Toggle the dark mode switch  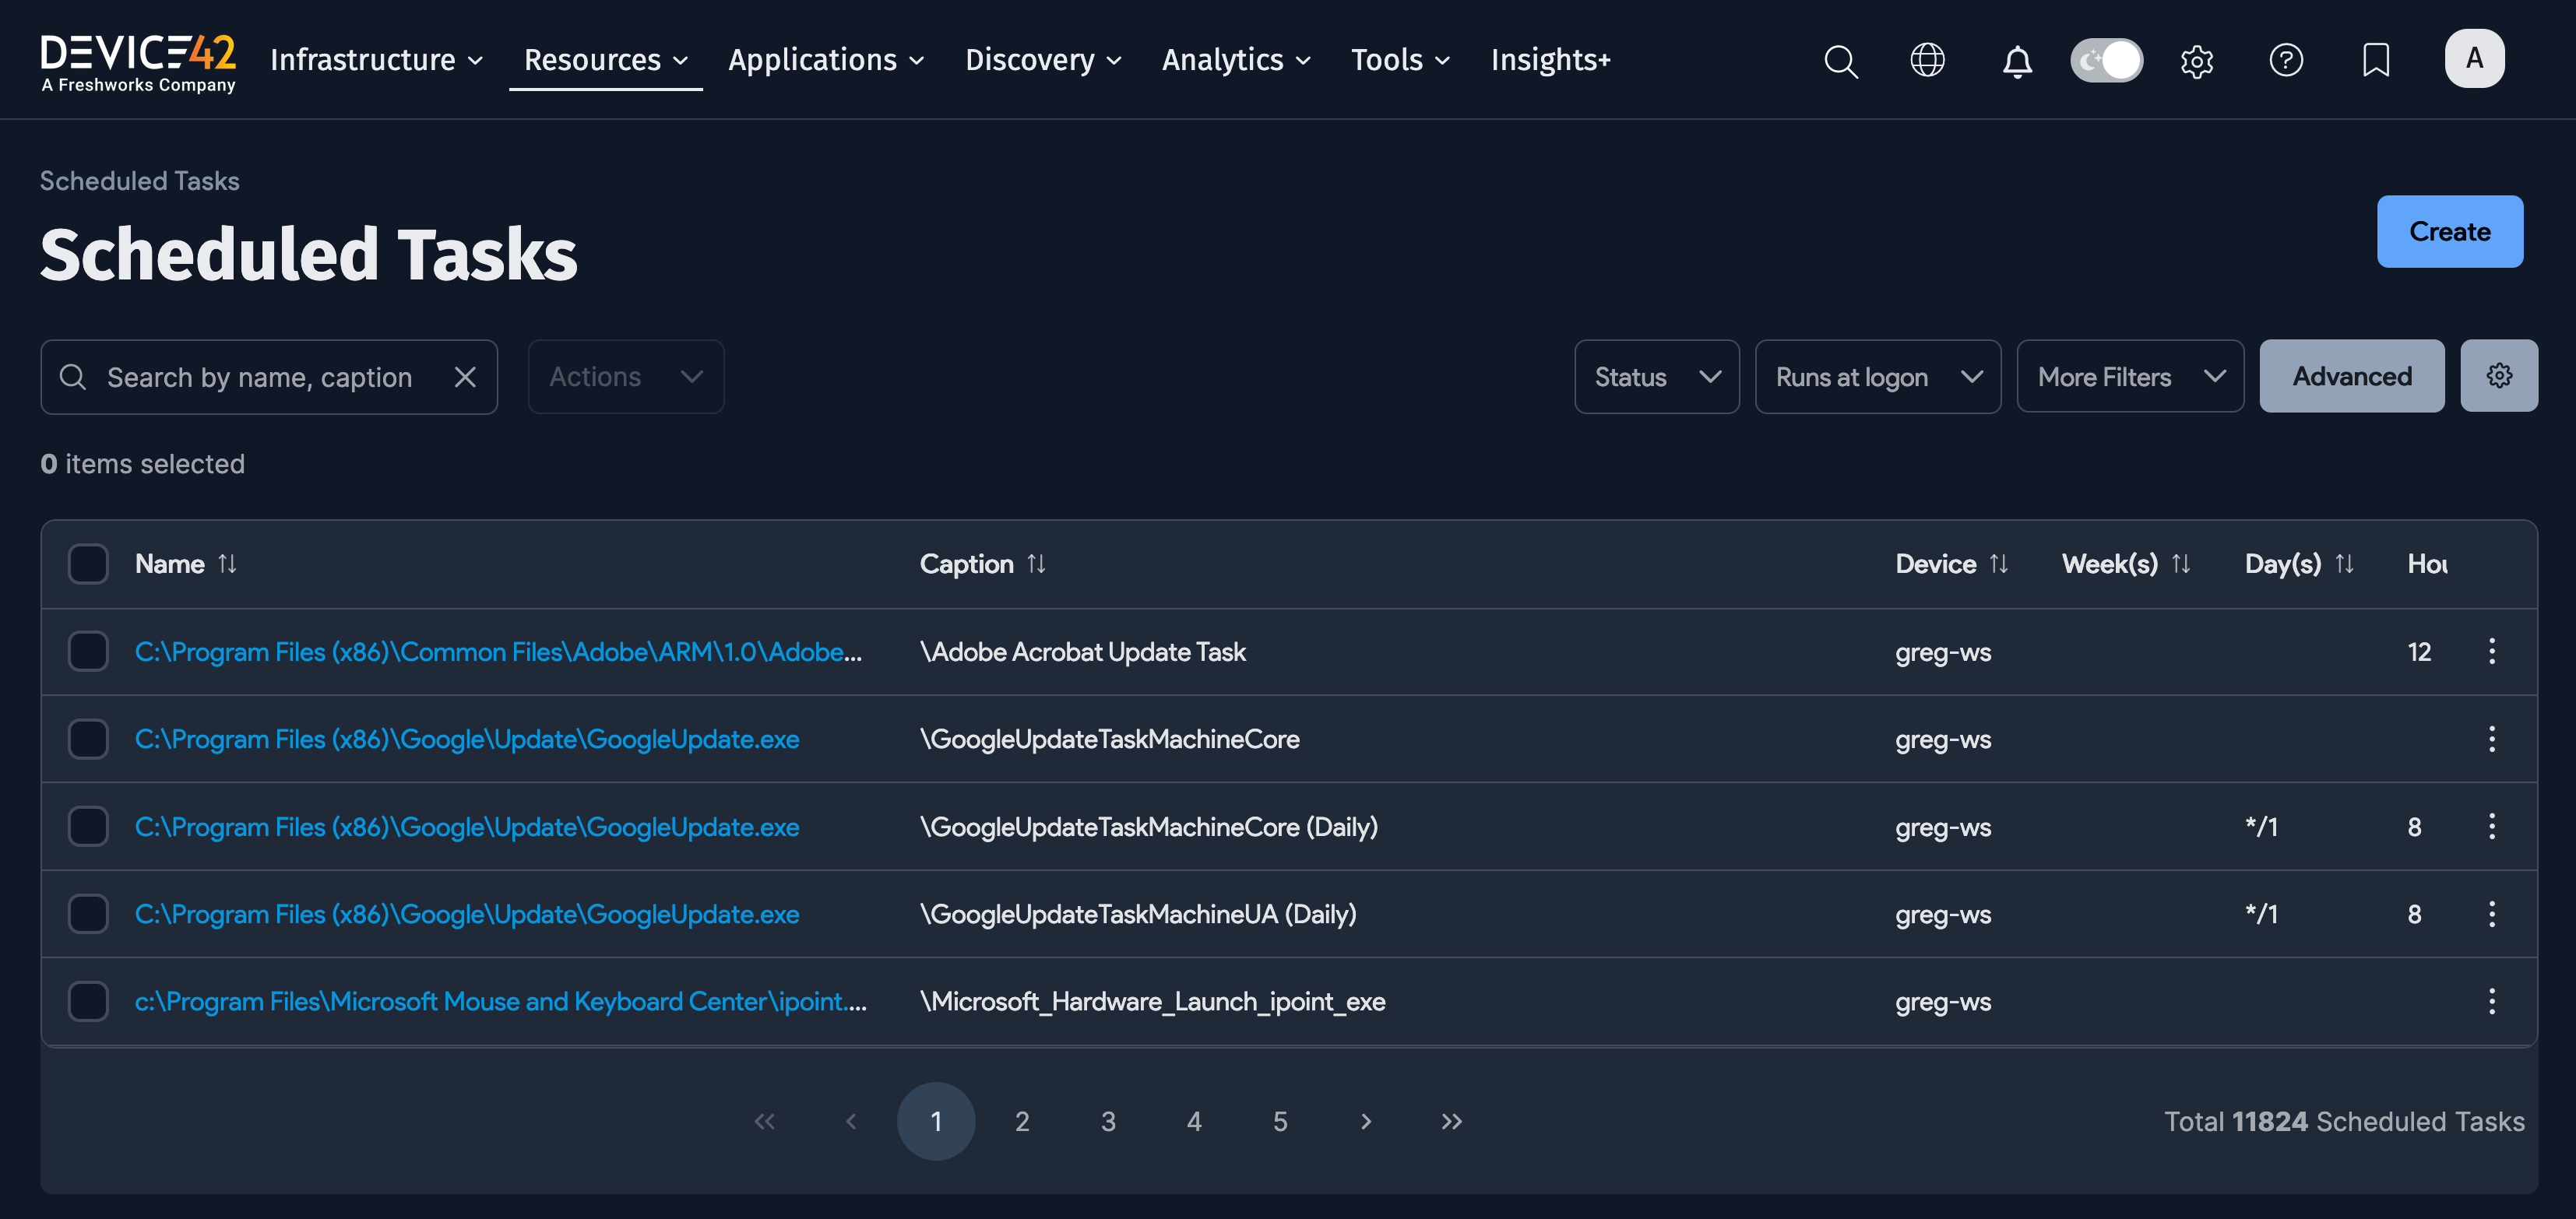click(2106, 61)
